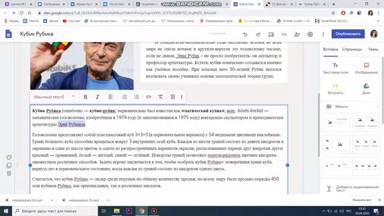Expand options for the first videoplayback download
Screen dimensions: 384x216
click(x=52, y=200)
